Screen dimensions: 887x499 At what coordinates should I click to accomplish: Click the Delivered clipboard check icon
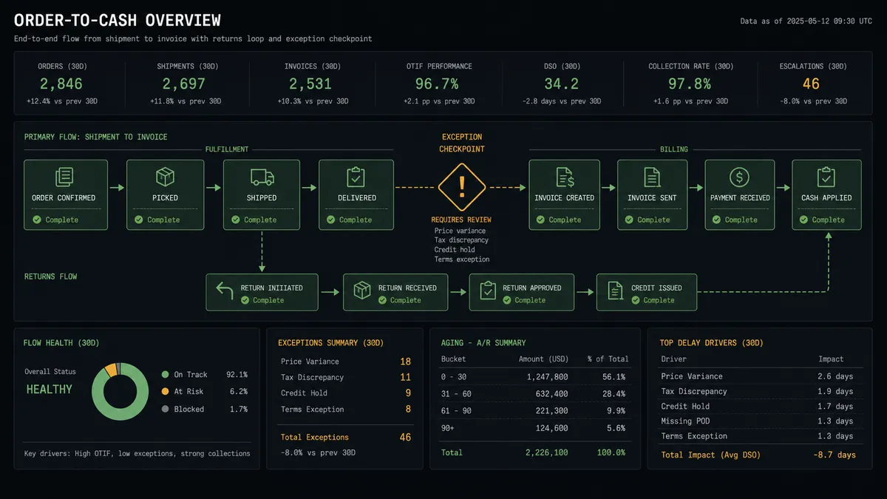356,177
